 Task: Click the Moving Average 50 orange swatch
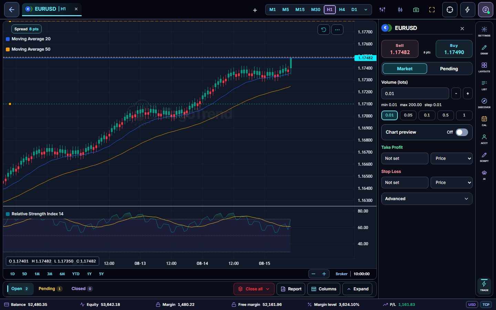(x=8, y=50)
